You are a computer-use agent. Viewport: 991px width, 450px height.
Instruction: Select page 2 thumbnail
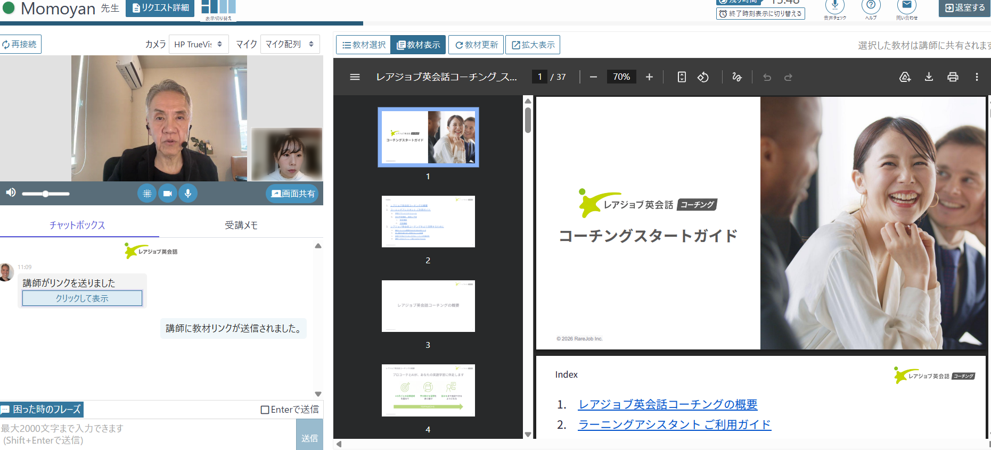[x=428, y=221]
